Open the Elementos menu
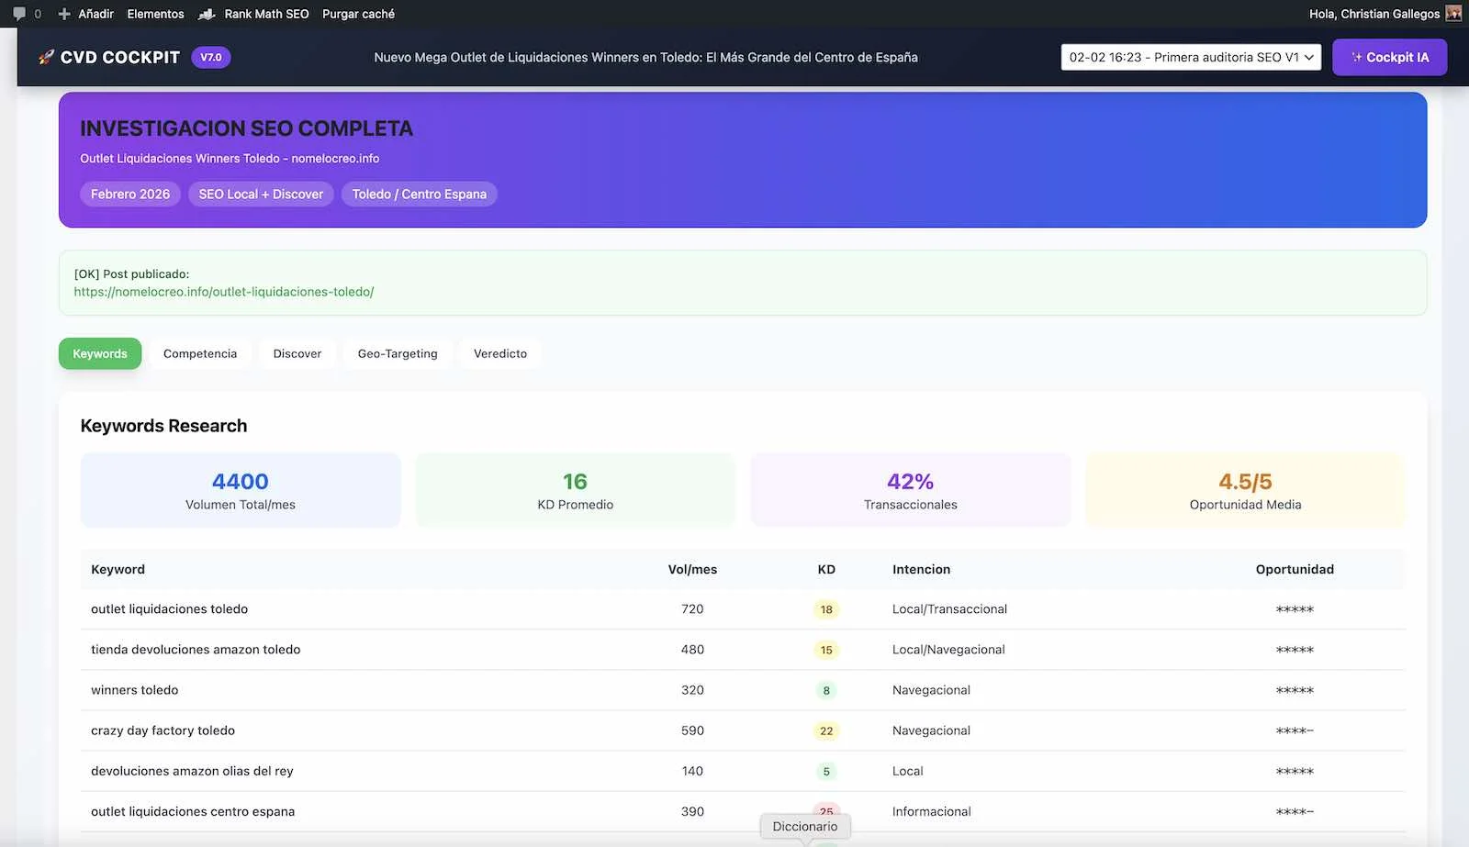Image resolution: width=1469 pixels, height=847 pixels. click(x=155, y=14)
